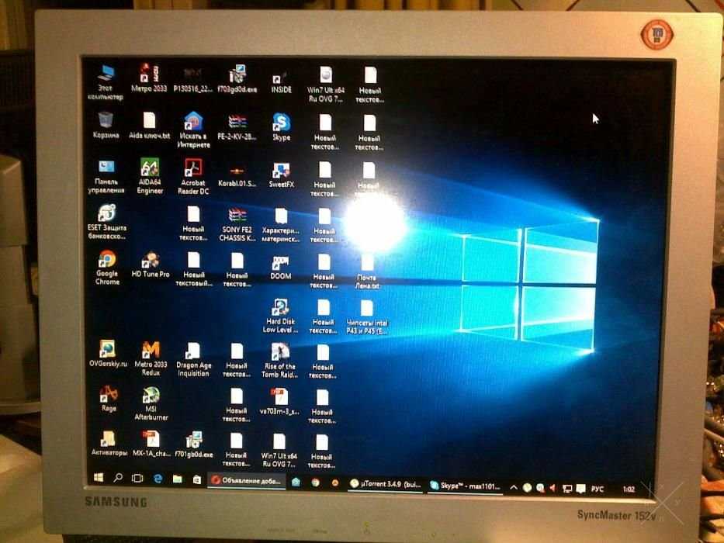Select the SONY FE2 CHASSIS archive
This screenshot has height=543, width=724.
coord(237,224)
